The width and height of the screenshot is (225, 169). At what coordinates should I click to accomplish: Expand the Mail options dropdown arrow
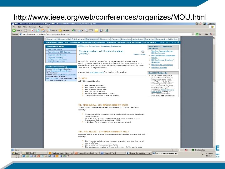(x=82, y=30)
